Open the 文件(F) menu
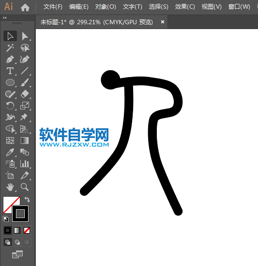 click(53, 7)
